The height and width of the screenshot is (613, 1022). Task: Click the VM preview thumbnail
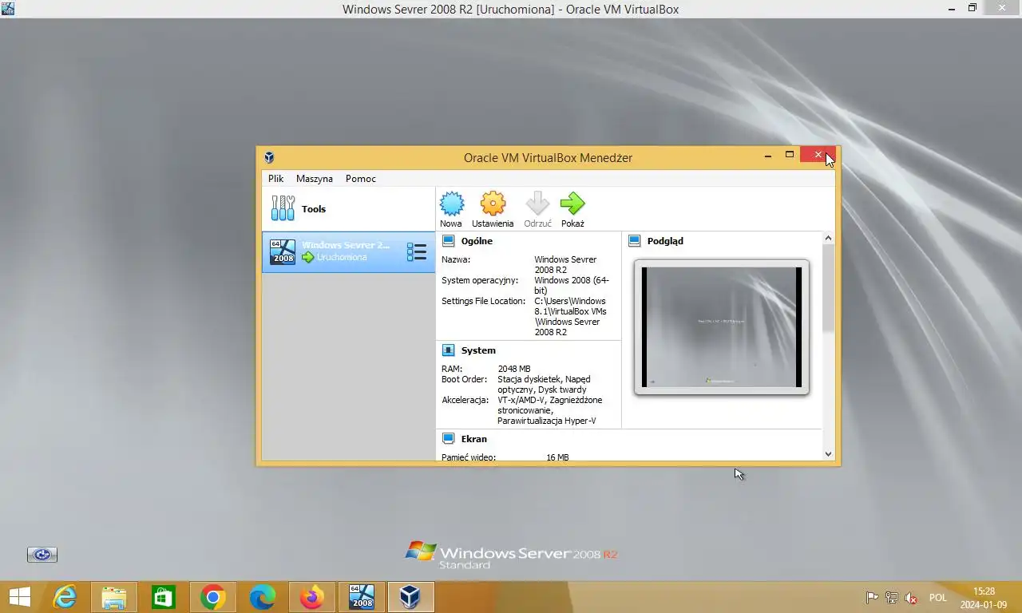(721, 327)
